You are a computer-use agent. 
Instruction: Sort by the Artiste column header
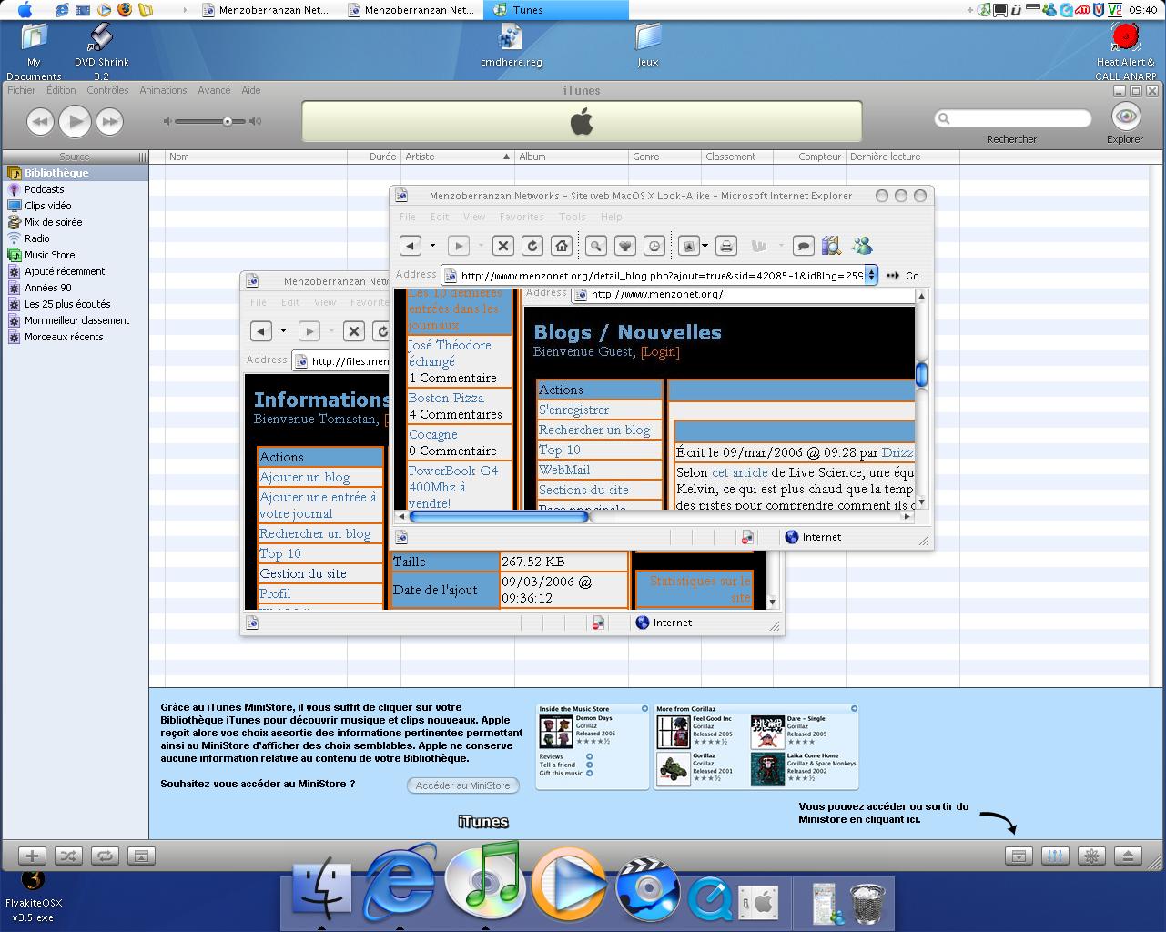point(457,157)
